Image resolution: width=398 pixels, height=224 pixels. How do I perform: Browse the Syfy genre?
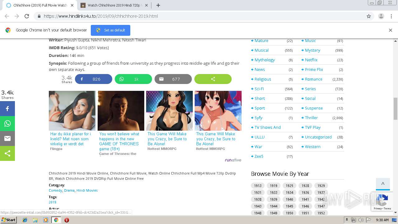click(x=258, y=118)
